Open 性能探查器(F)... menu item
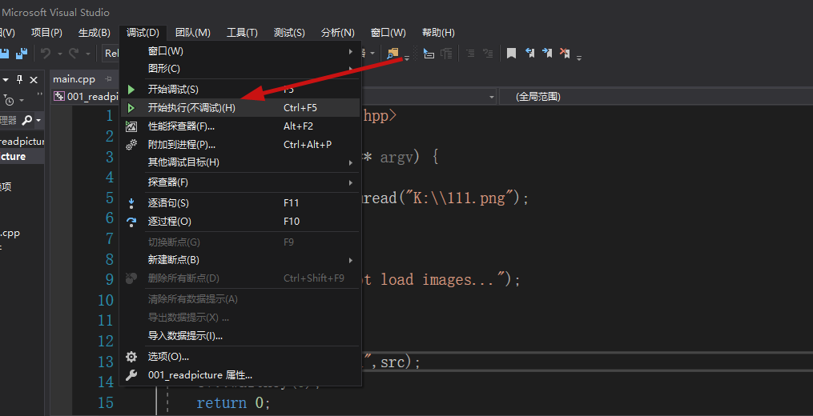The width and height of the screenshot is (813, 416). click(240, 126)
